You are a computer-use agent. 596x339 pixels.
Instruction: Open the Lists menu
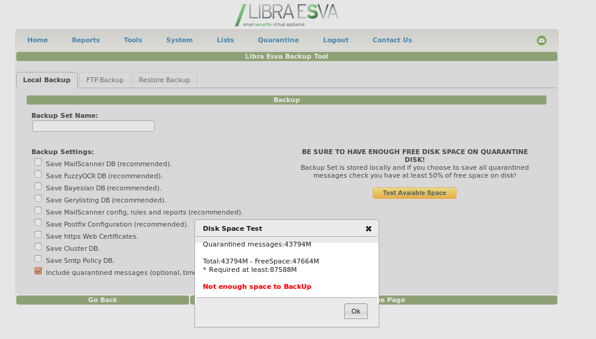point(225,40)
